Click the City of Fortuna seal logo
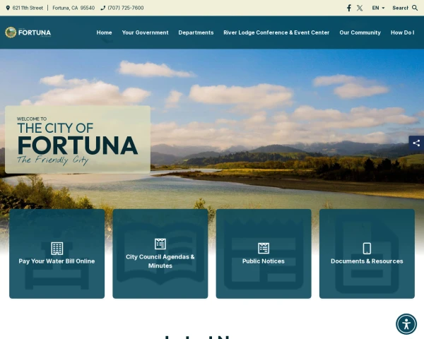The height and width of the screenshot is (339, 424). (x=11, y=32)
